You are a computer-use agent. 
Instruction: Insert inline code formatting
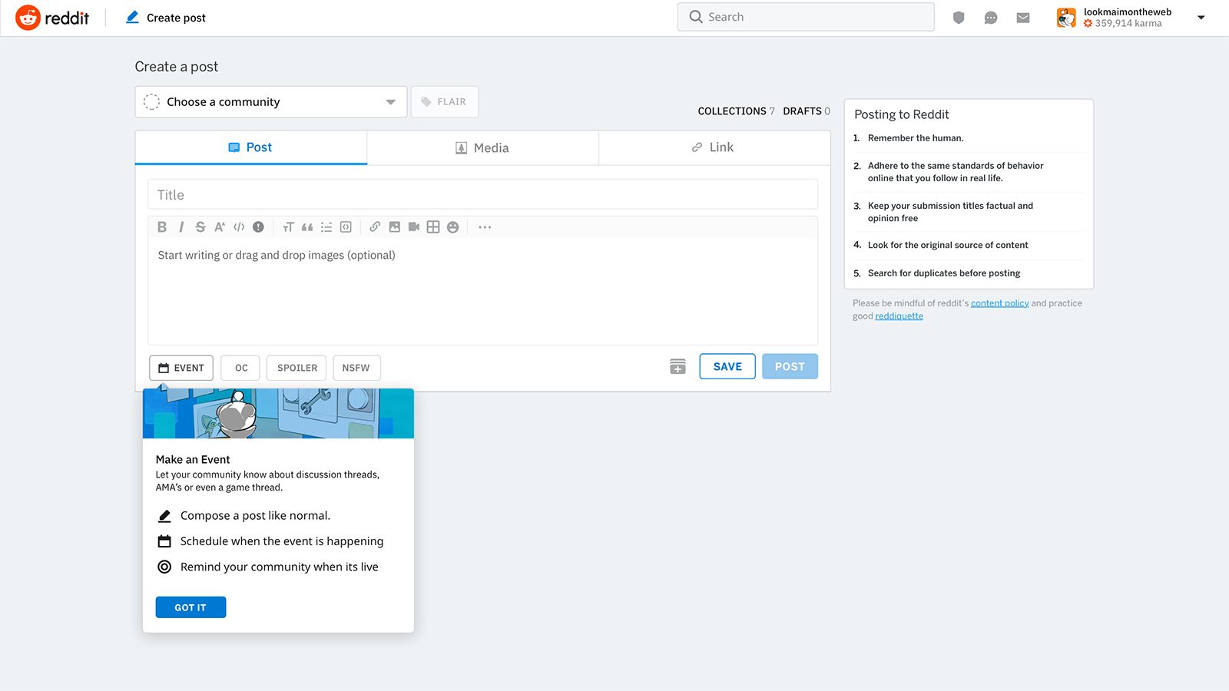(239, 227)
